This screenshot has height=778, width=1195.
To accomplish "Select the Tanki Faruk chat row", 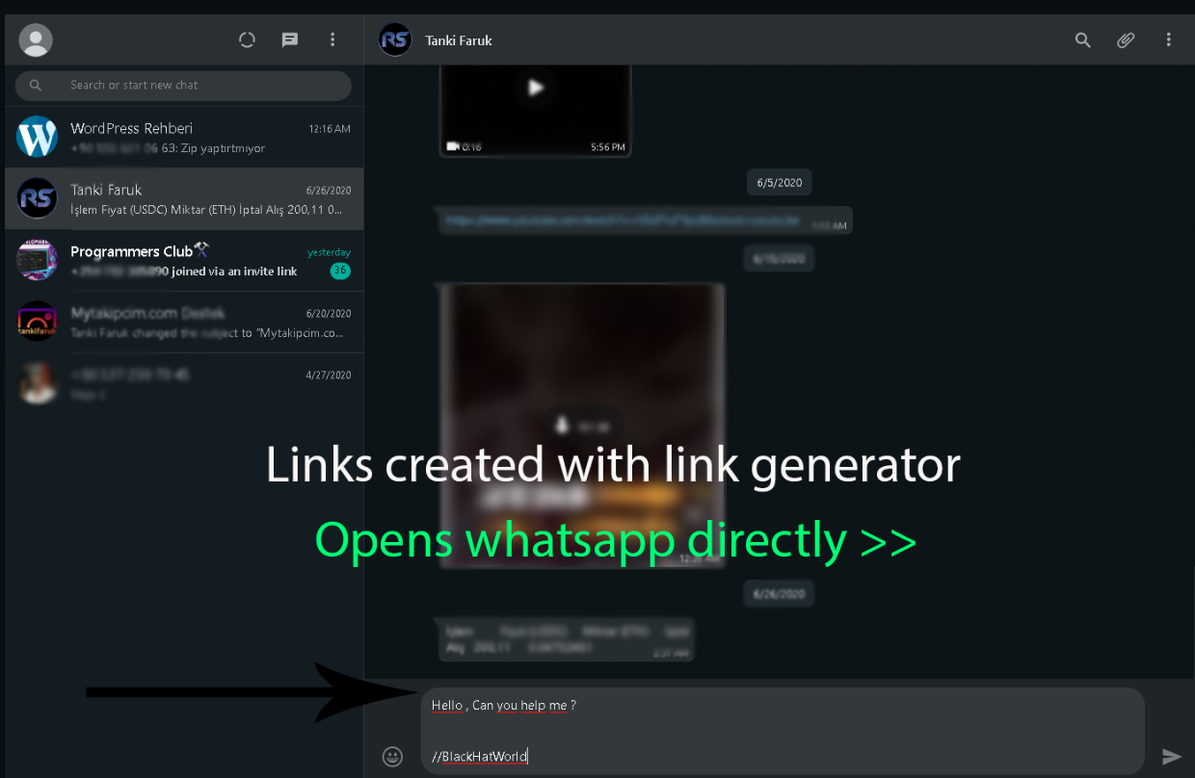I will (183, 199).
